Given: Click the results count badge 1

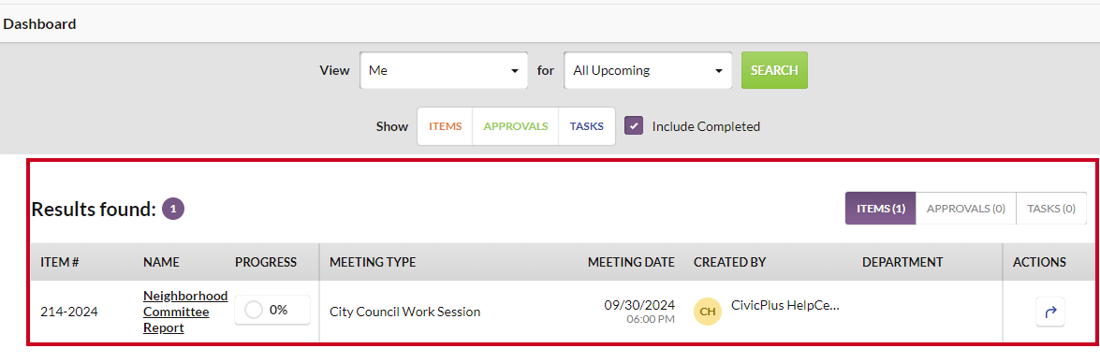Looking at the screenshot, I should (173, 209).
